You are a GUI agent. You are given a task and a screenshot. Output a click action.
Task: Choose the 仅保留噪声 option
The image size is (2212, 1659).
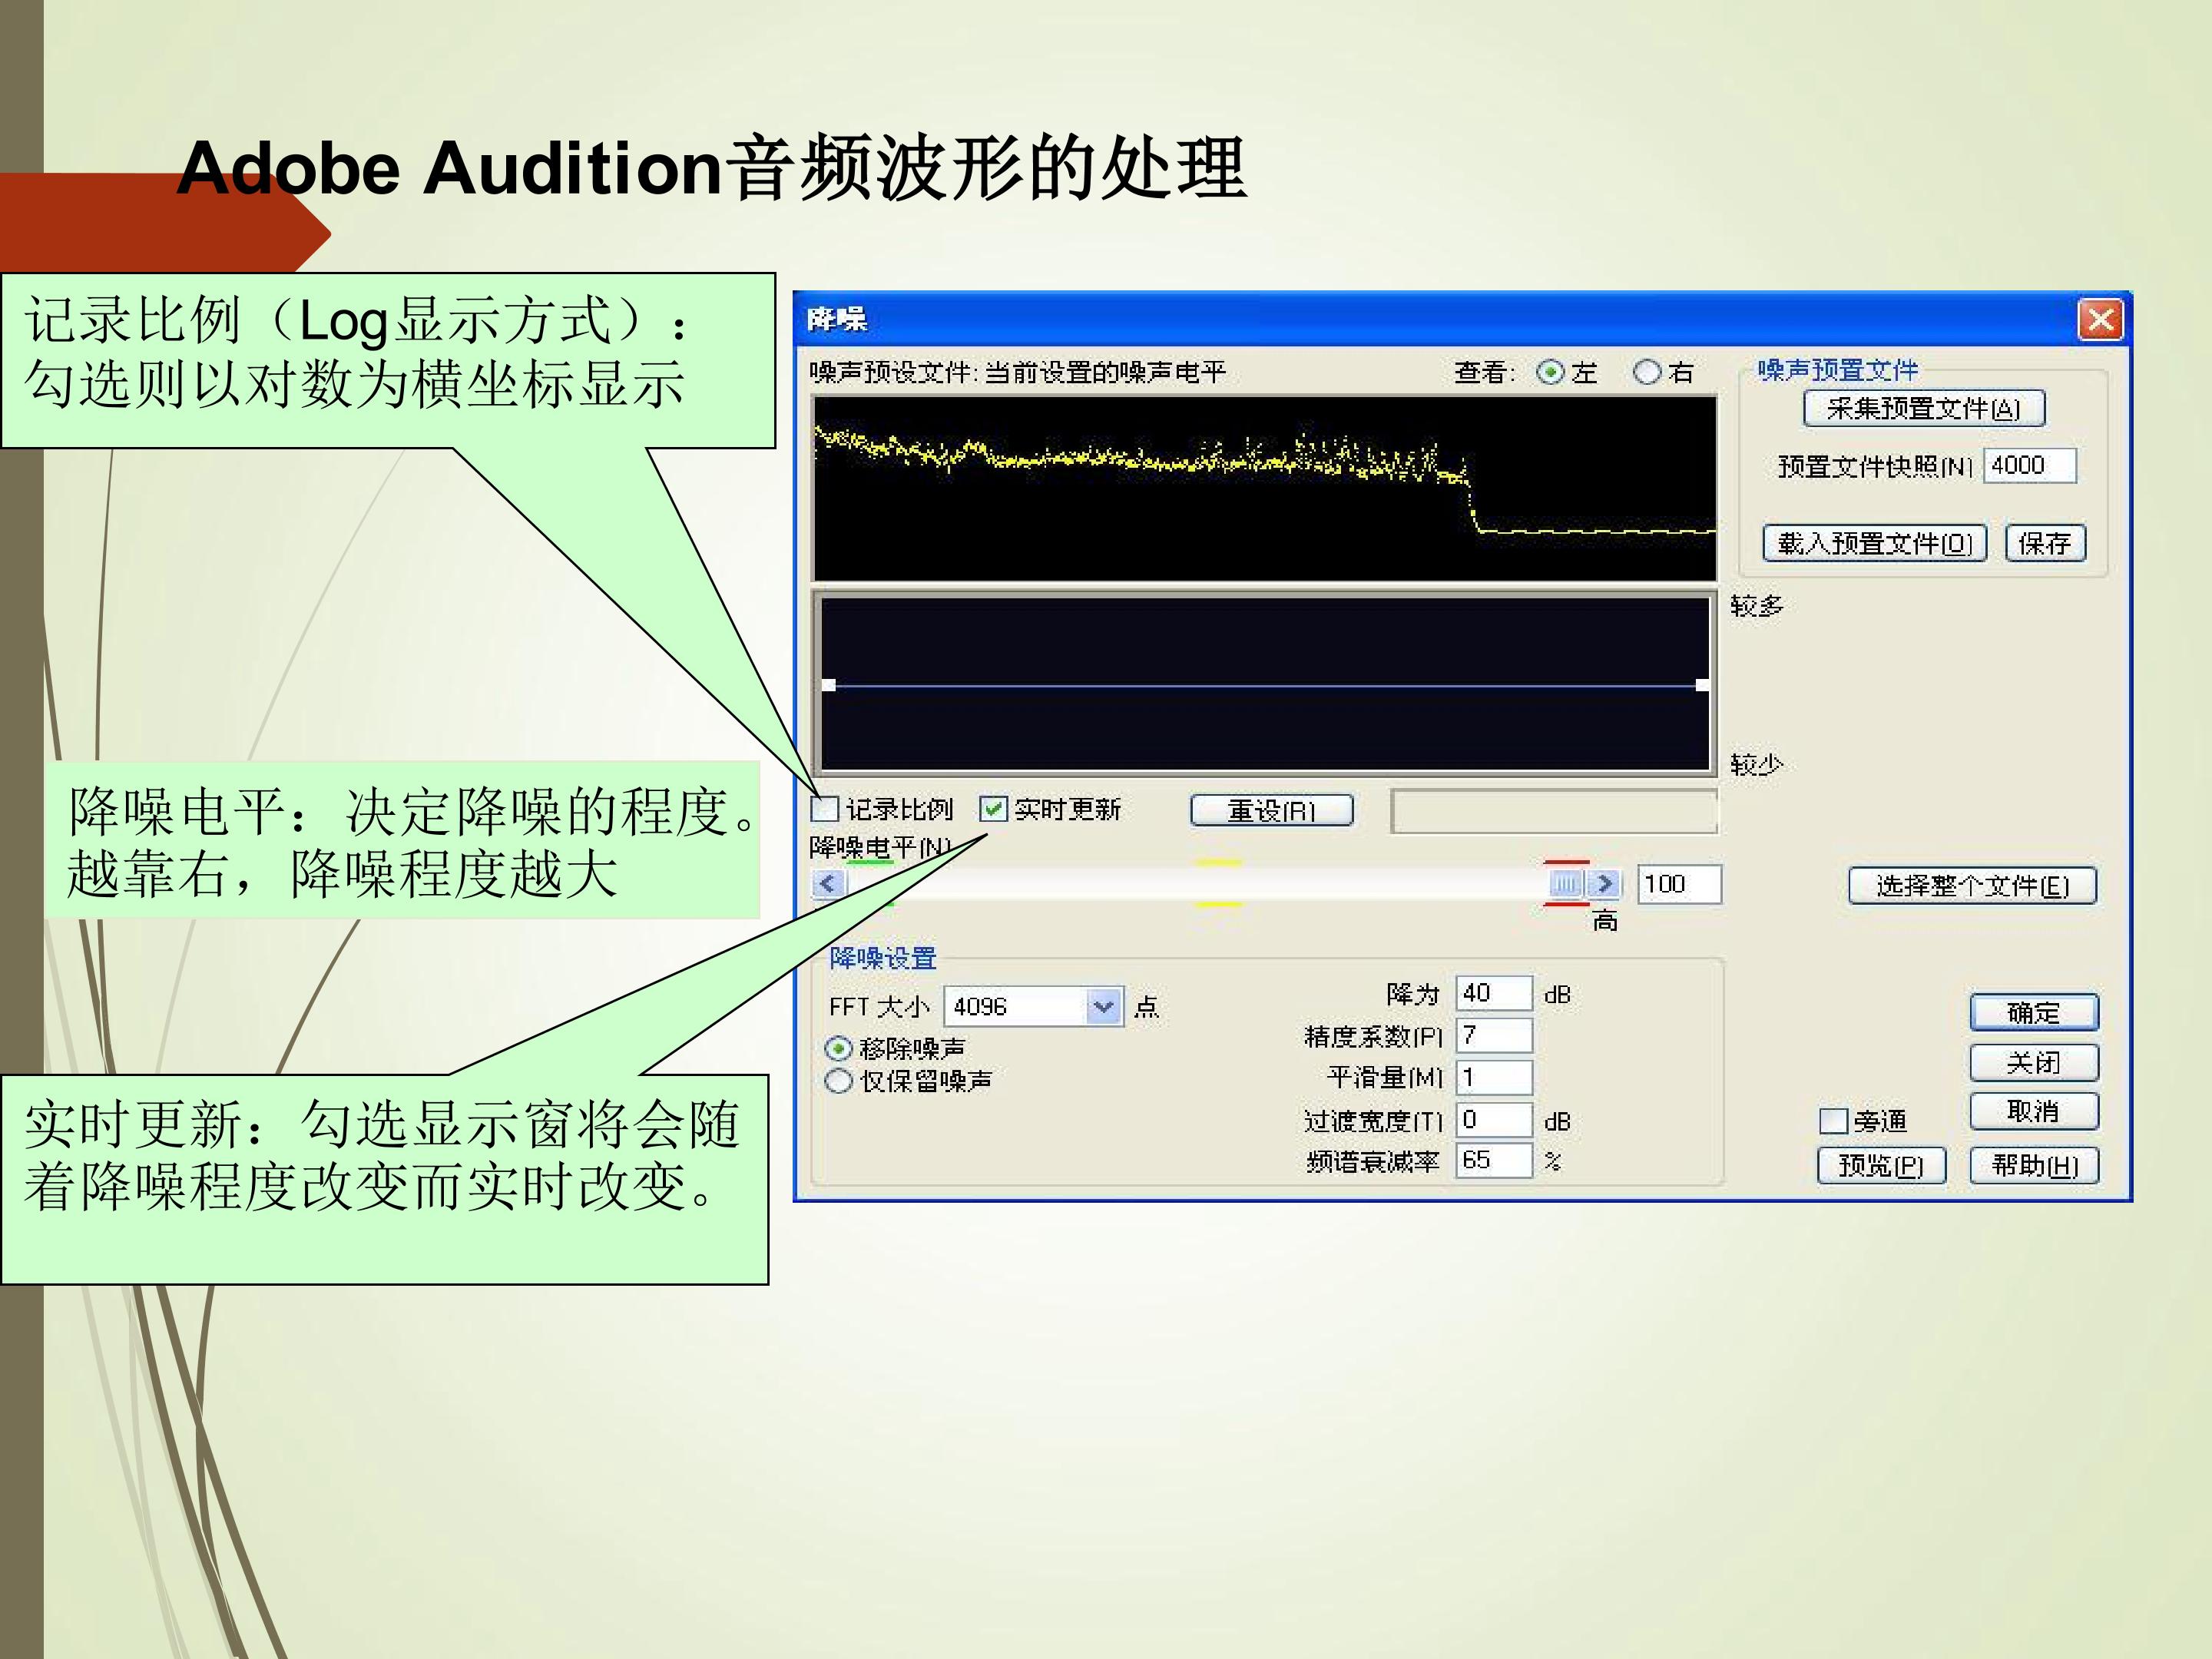point(838,1081)
